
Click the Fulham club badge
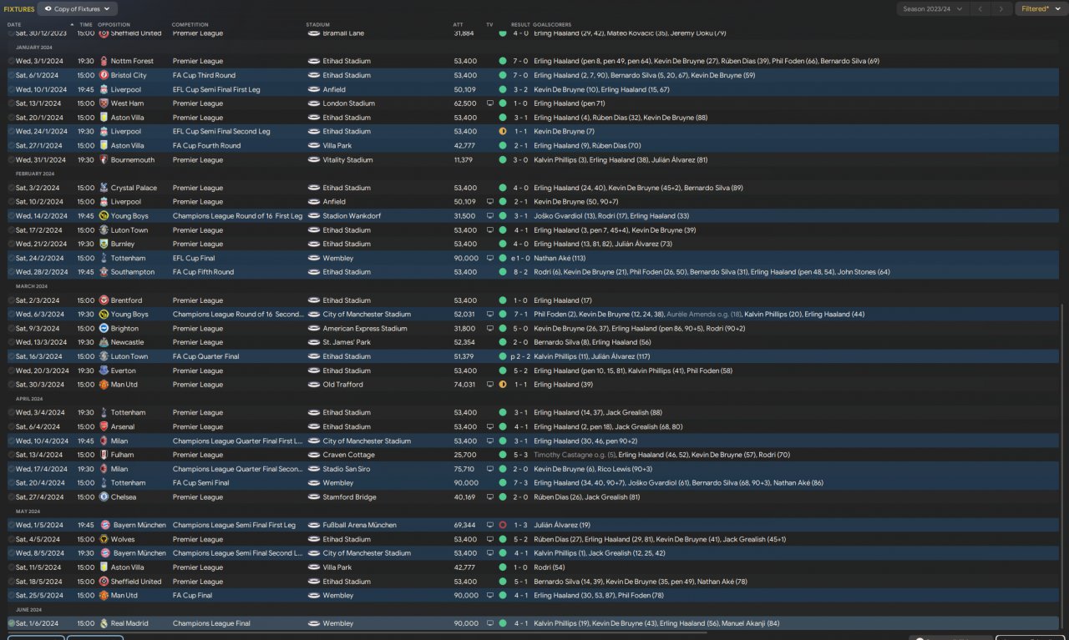point(104,455)
